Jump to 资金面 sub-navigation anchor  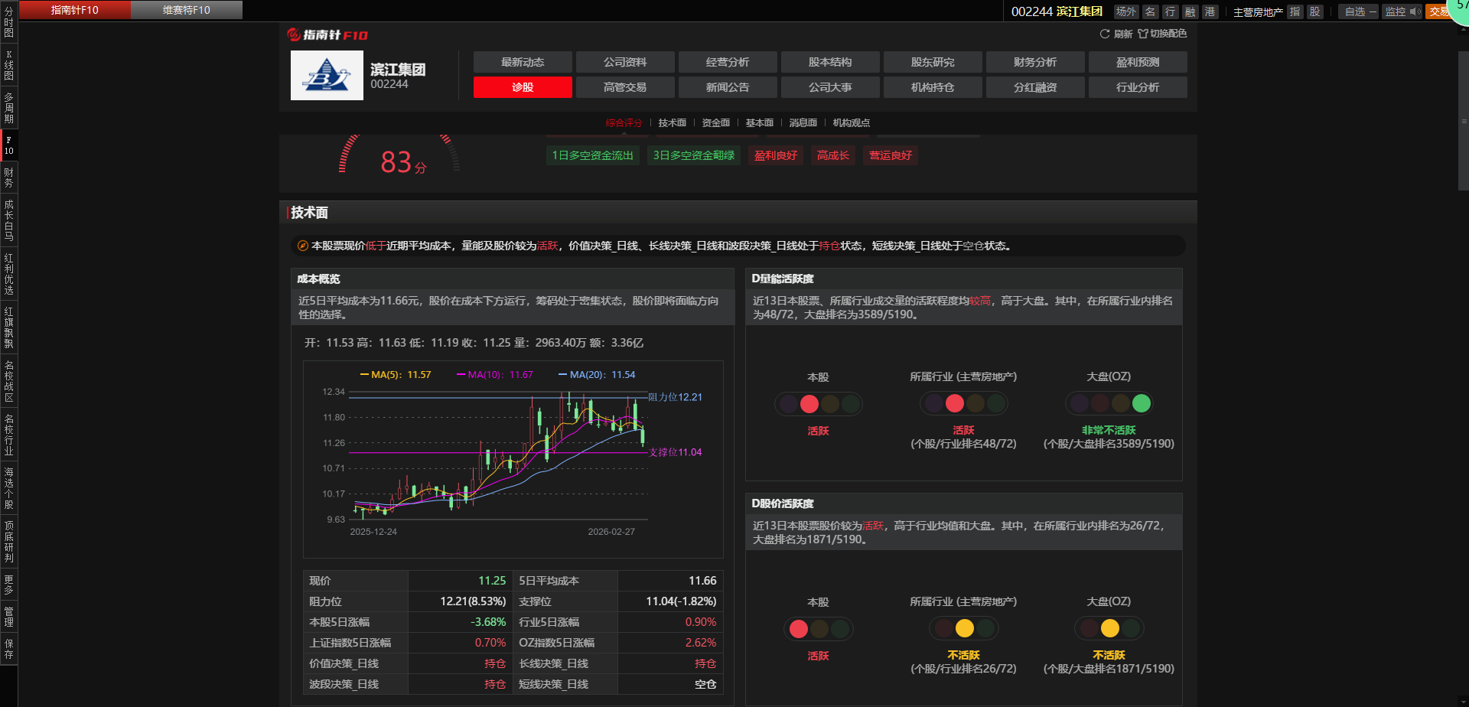(x=716, y=122)
